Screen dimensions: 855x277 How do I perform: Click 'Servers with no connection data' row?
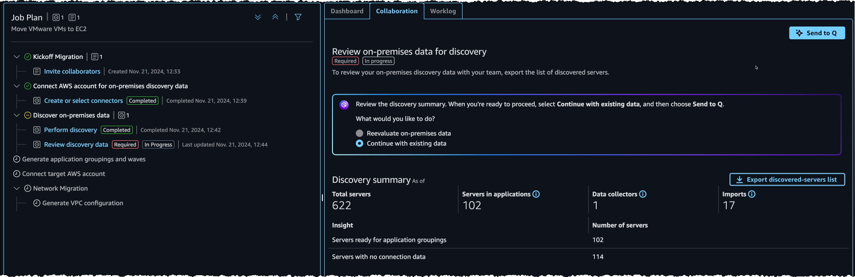tap(588, 257)
